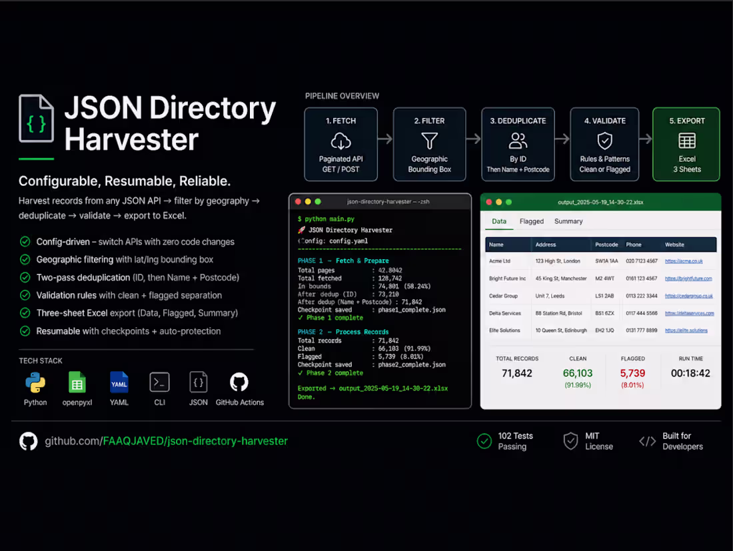Viewport: 733px width, 551px height.
Task: Click the 00:18:42 run time value
Action: 690,373
